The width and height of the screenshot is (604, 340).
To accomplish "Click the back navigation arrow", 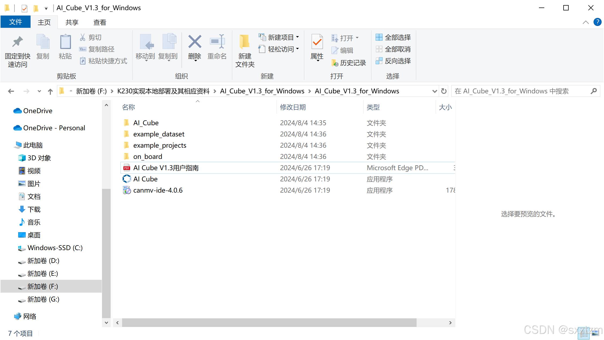I will click(11, 91).
